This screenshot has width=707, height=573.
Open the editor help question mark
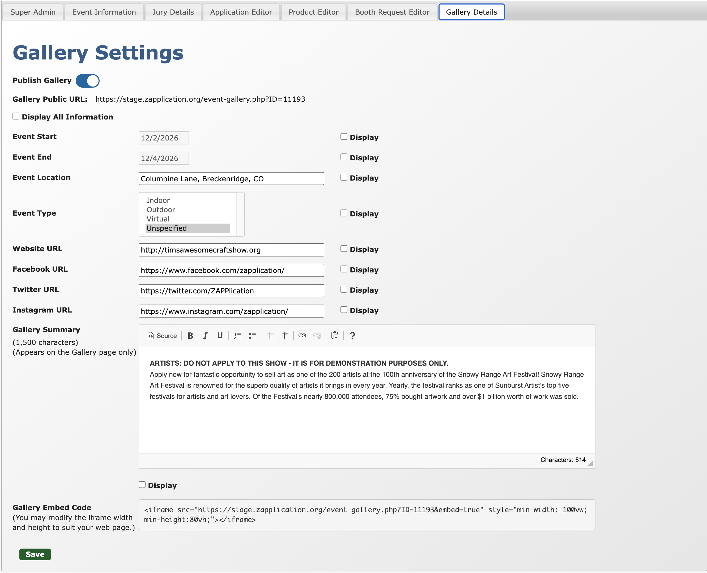(x=352, y=336)
